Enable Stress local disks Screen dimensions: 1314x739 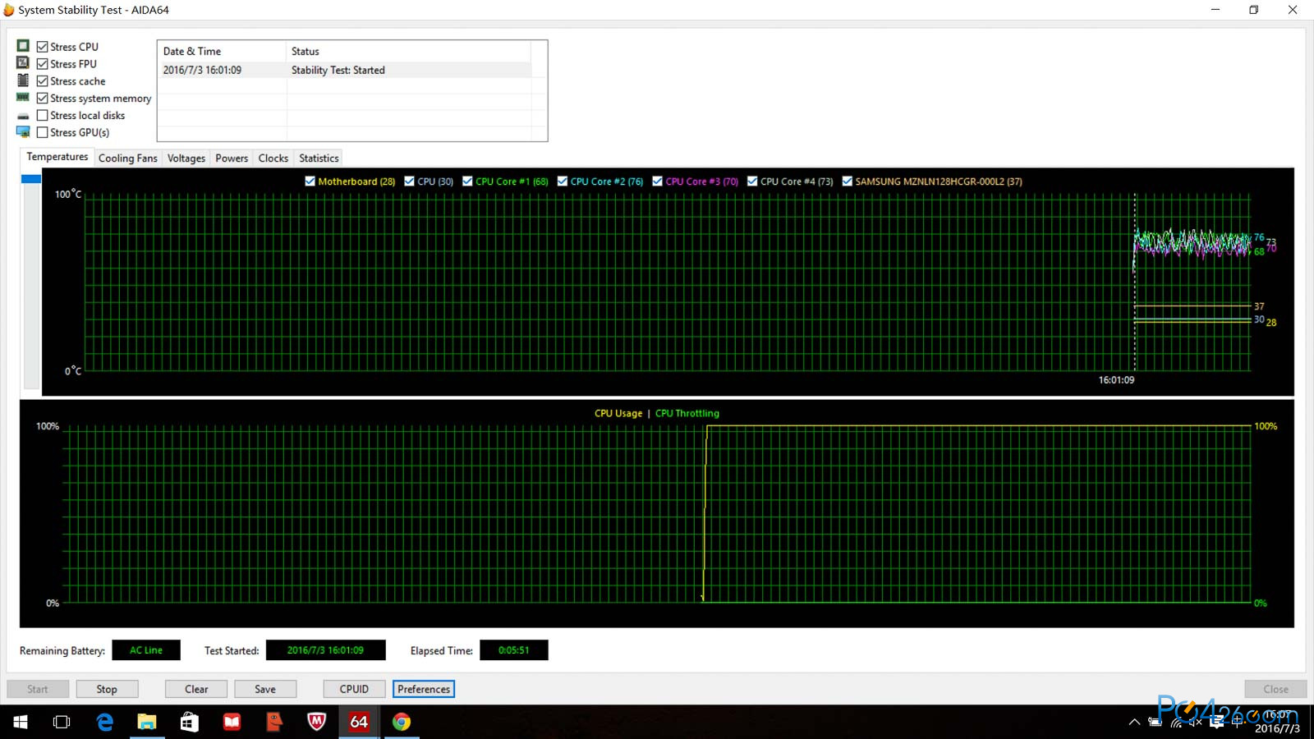(x=43, y=116)
